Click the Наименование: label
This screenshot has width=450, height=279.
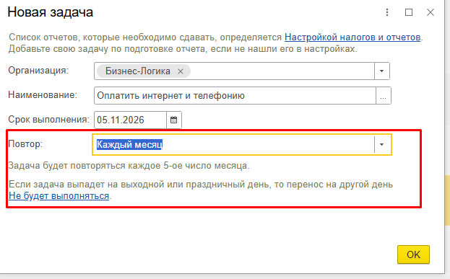coord(43,95)
